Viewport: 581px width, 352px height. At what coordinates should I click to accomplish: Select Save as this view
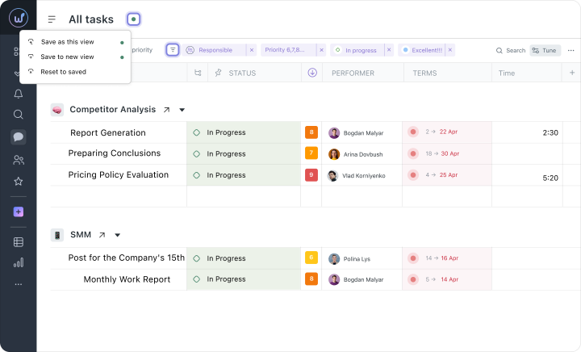coord(68,42)
